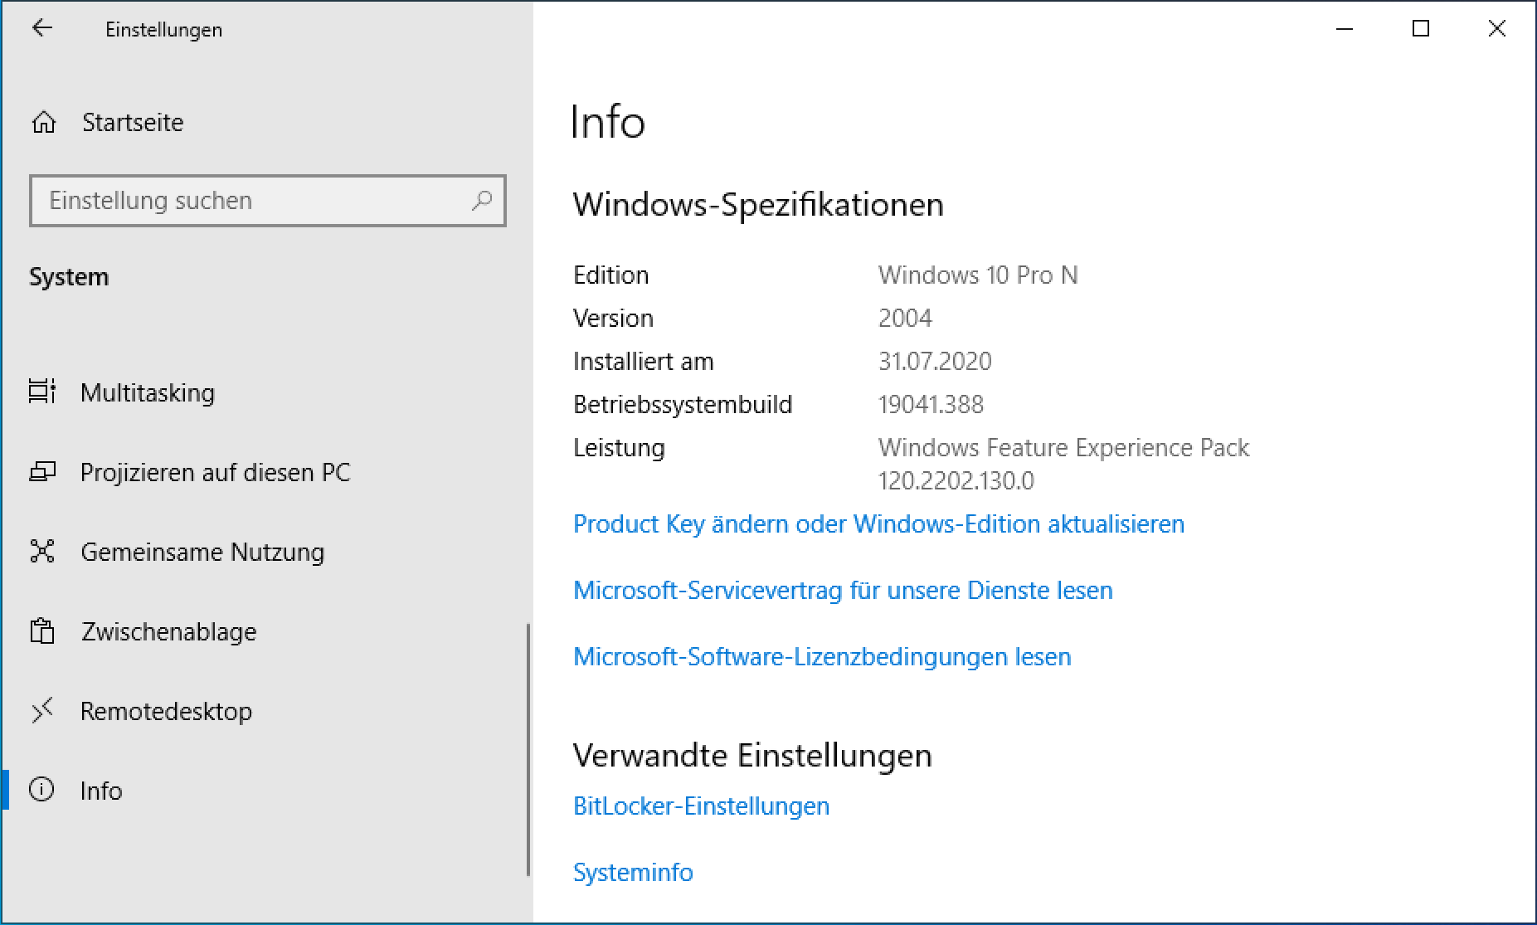Click the Remotedesktop icon

[x=42, y=710]
